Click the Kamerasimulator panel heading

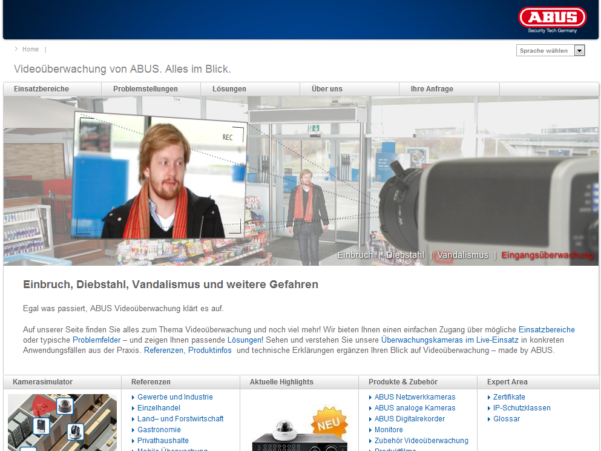click(x=42, y=382)
